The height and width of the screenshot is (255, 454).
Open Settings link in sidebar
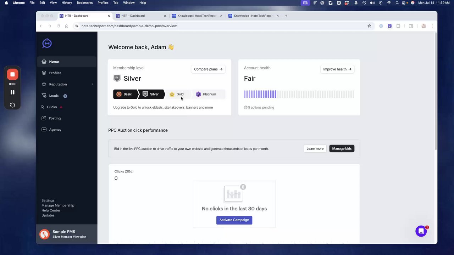pos(48,200)
